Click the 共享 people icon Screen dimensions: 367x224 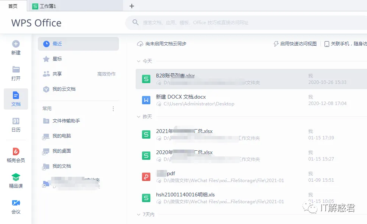click(46, 74)
